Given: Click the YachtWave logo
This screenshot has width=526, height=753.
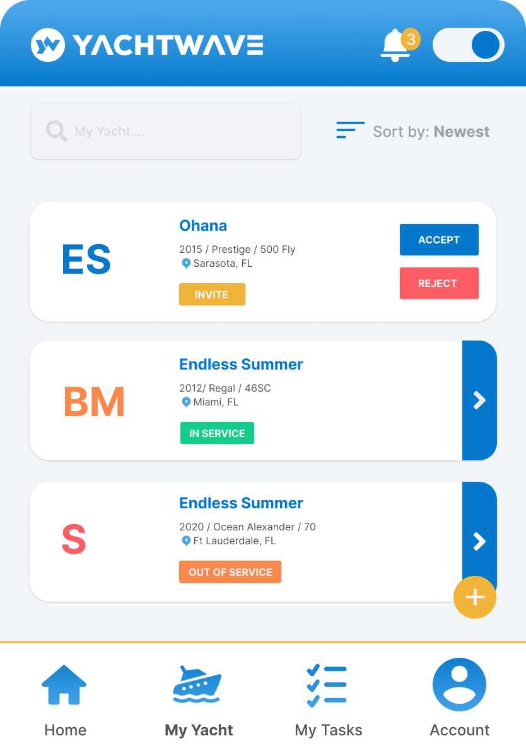Looking at the screenshot, I should [147, 45].
